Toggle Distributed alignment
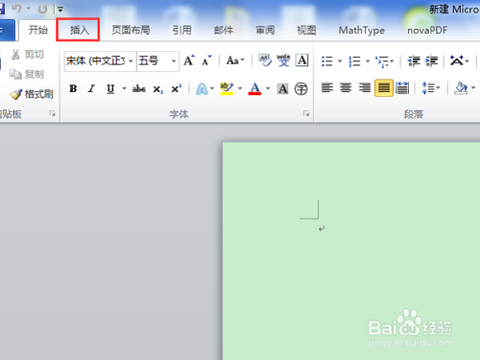480x360 pixels. pyautogui.click(x=402, y=87)
